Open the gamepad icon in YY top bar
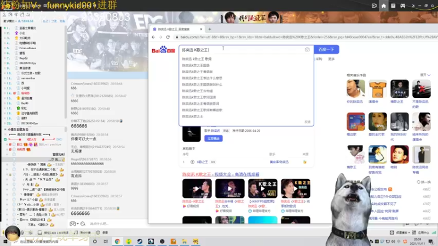Image resolution: width=438 pixels, height=246 pixels. tap(402, 5)
